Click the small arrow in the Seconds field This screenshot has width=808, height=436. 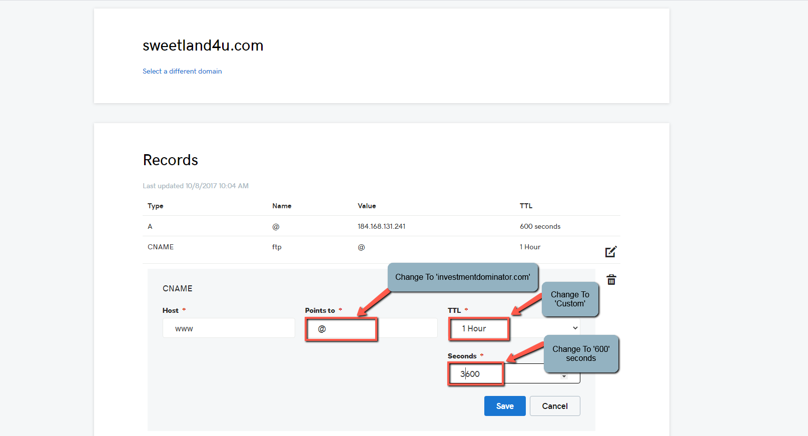click(564, 376)
